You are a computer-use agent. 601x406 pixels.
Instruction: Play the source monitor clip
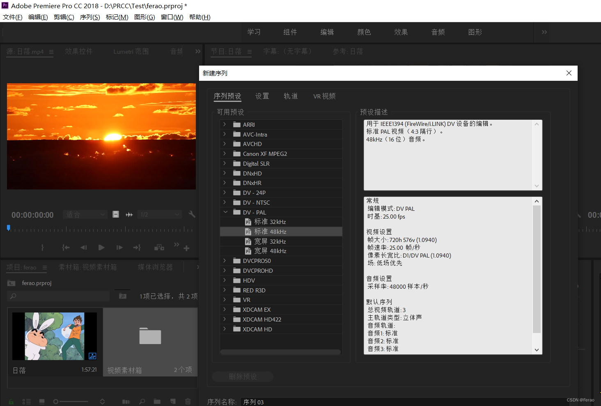pos(101,247)
